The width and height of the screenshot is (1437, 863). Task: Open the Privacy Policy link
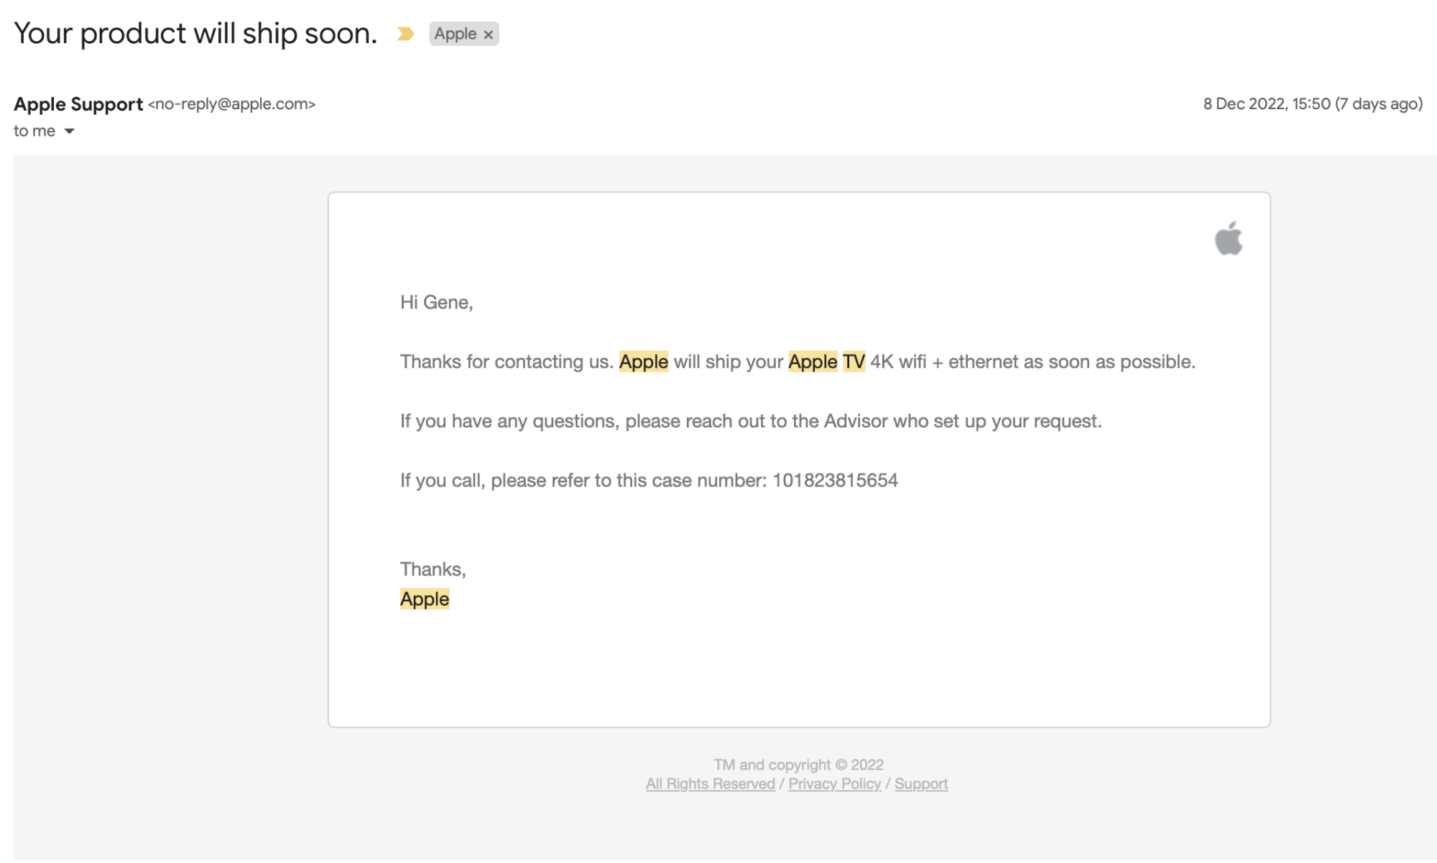point(834,784)
